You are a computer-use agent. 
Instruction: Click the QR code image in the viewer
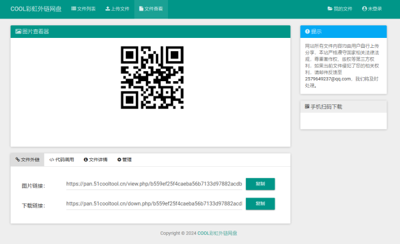[152, 78]
